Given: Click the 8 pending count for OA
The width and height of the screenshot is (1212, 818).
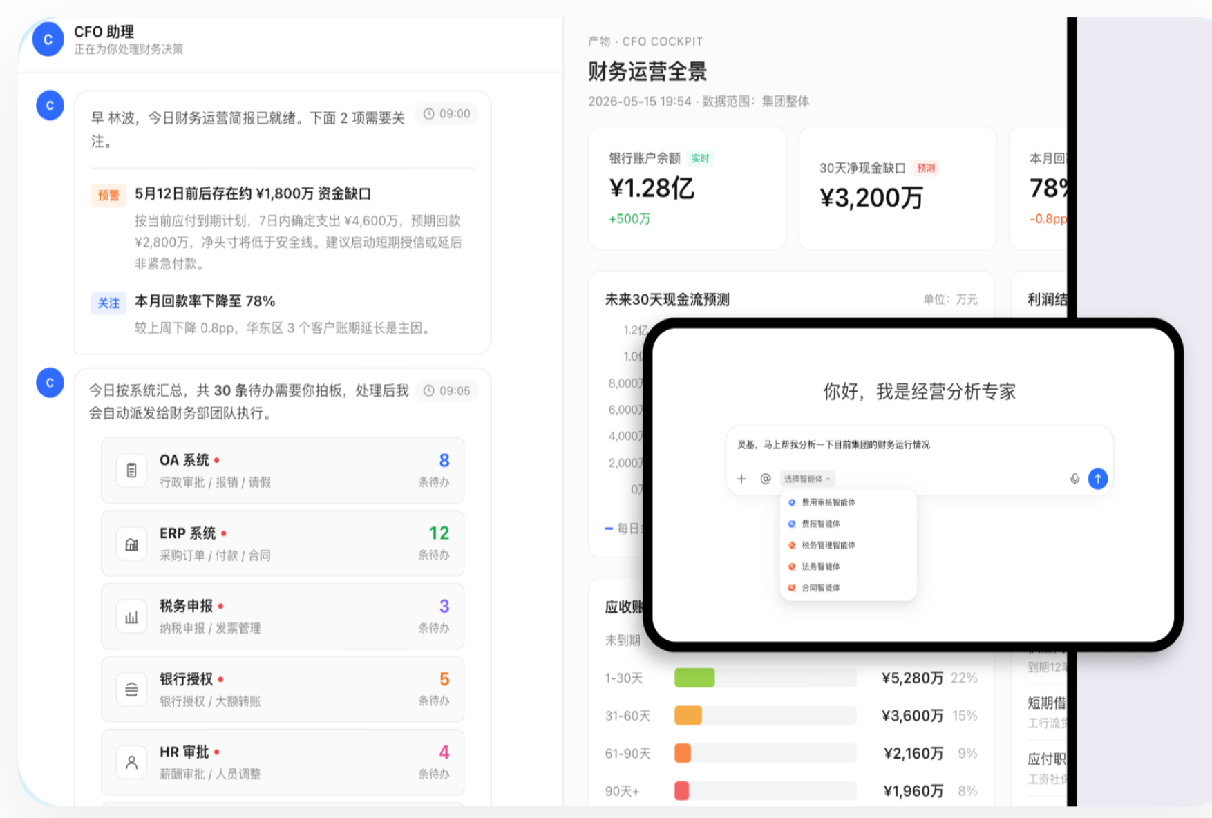Looking at the screenshot, I should coord(444,461).
